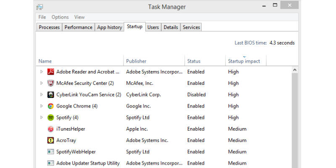The height and width of the screenshot is (168, 336).
Task: Click the scrollbar up arrow
Action: click(x=295, y=70)
